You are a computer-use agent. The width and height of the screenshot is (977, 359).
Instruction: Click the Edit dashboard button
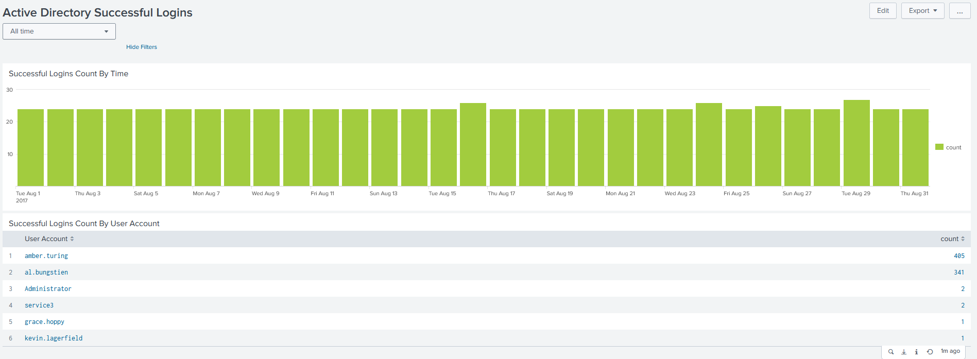883,11
